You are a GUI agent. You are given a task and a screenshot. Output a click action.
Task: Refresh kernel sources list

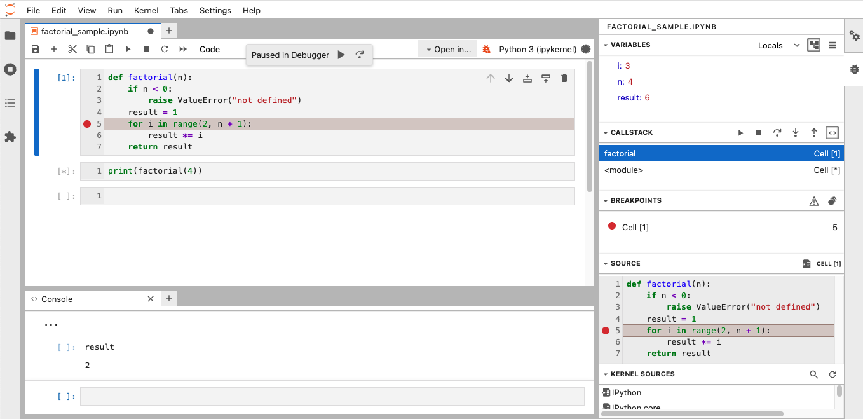pos(832,374)
